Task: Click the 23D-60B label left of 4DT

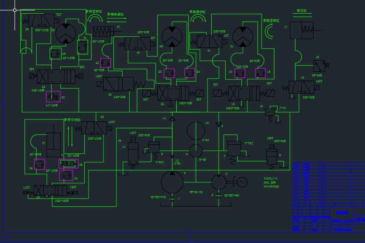Action: (x=143, y=32)
